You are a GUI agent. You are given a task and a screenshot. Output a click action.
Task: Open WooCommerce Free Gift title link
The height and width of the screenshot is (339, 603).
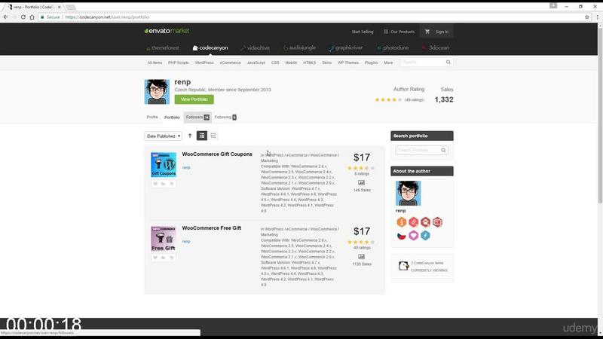212,228
